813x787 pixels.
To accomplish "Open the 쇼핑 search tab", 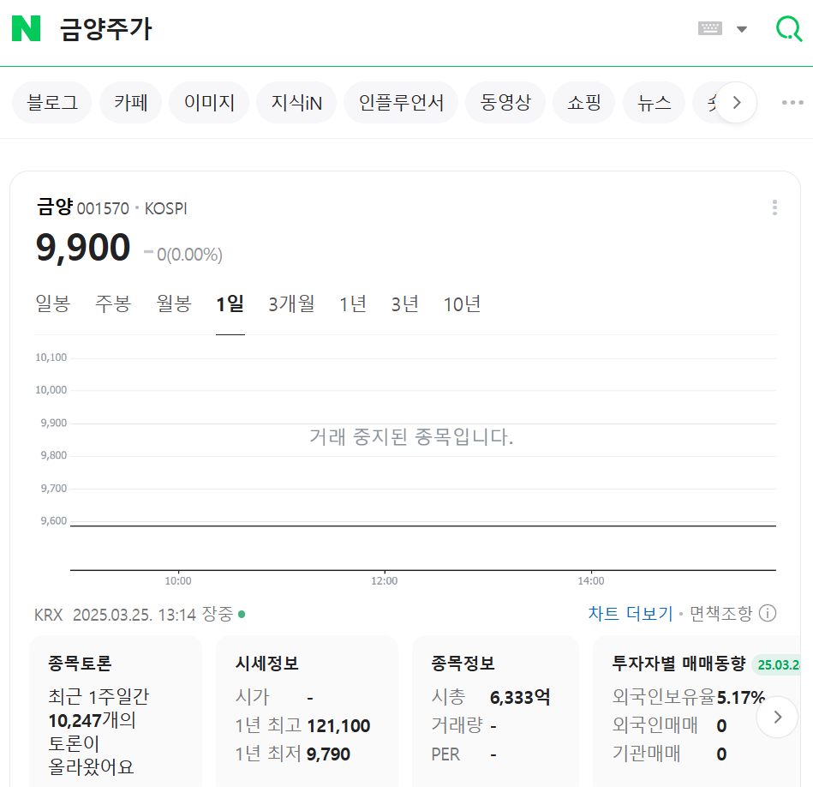I will tap(583, 101).
